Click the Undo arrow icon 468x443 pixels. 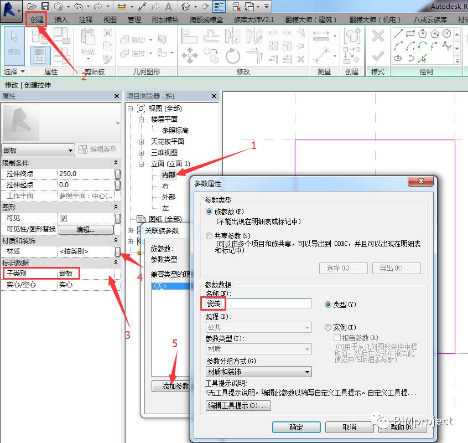click(79, 6)
